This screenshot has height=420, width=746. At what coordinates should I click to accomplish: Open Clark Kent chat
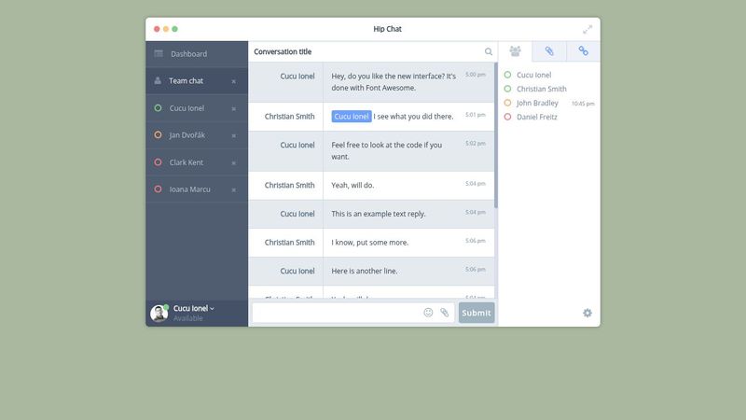pyautogui.click(x=197, y=162)
